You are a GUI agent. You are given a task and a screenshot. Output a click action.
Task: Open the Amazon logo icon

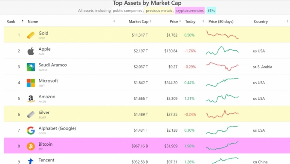pos(31,99)
